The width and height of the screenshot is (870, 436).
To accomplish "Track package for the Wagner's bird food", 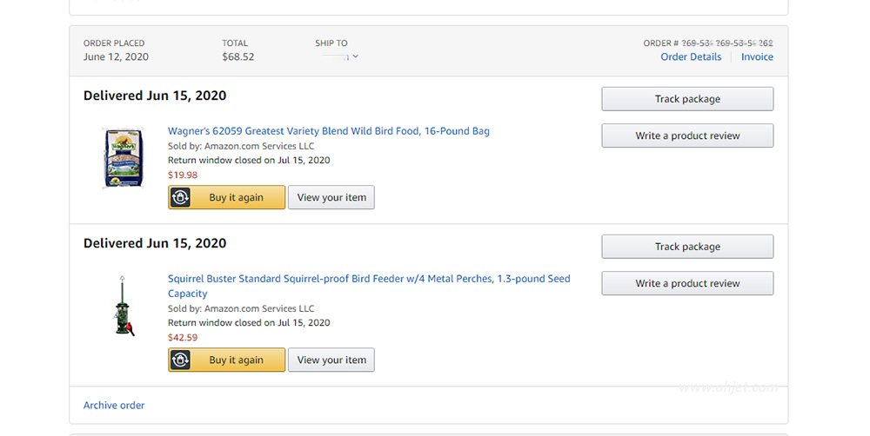I will [687, 99].
